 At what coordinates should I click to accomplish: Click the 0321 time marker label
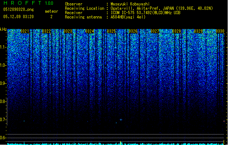click(25, 31)
